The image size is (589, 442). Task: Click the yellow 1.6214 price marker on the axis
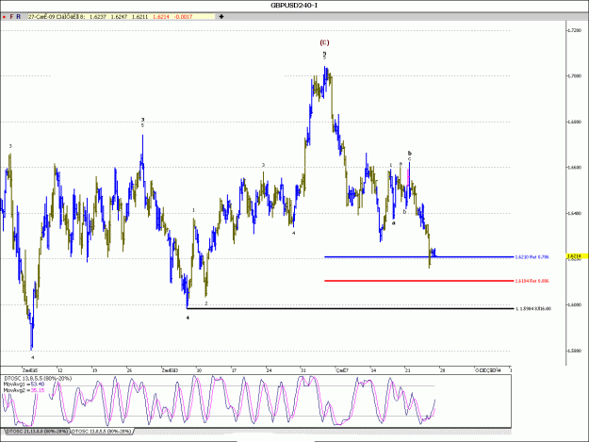click(x=577, y=256)
